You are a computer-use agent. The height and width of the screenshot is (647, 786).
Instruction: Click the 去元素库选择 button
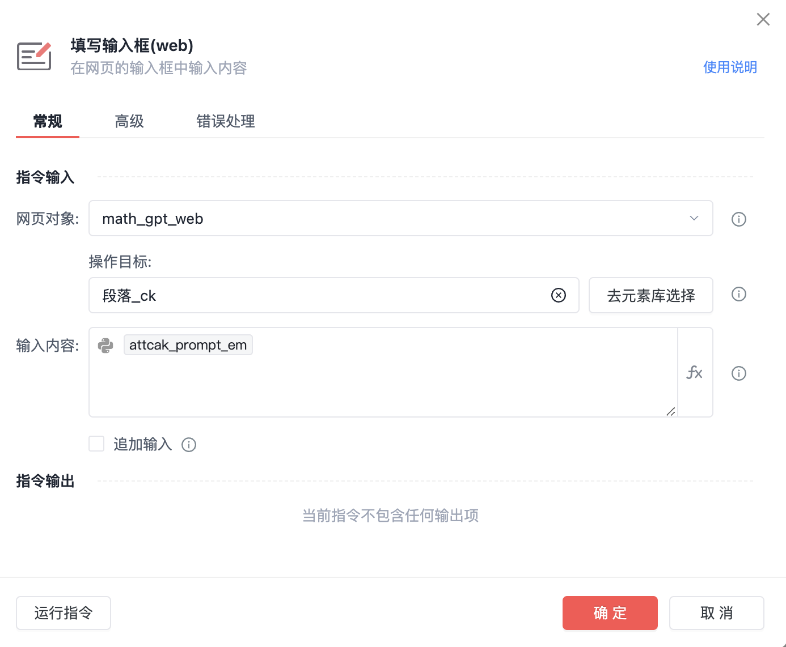point(650,295)
